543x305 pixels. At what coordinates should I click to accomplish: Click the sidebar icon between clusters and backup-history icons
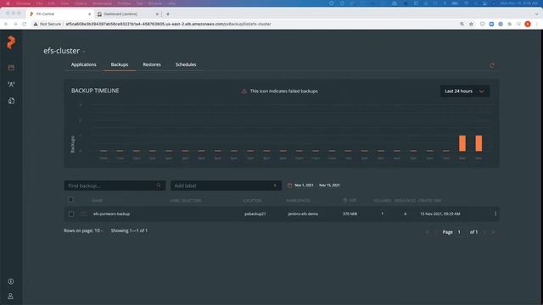pos(11,84)
